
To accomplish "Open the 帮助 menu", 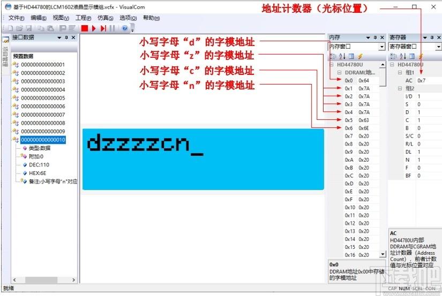I will click(x=151, y=18).
